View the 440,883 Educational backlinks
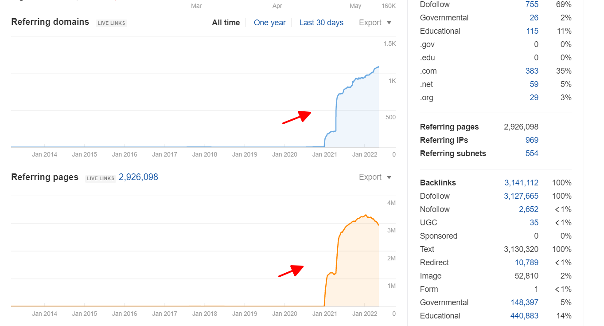This screenshot has width=604, height=326. (x=525, y=316)
